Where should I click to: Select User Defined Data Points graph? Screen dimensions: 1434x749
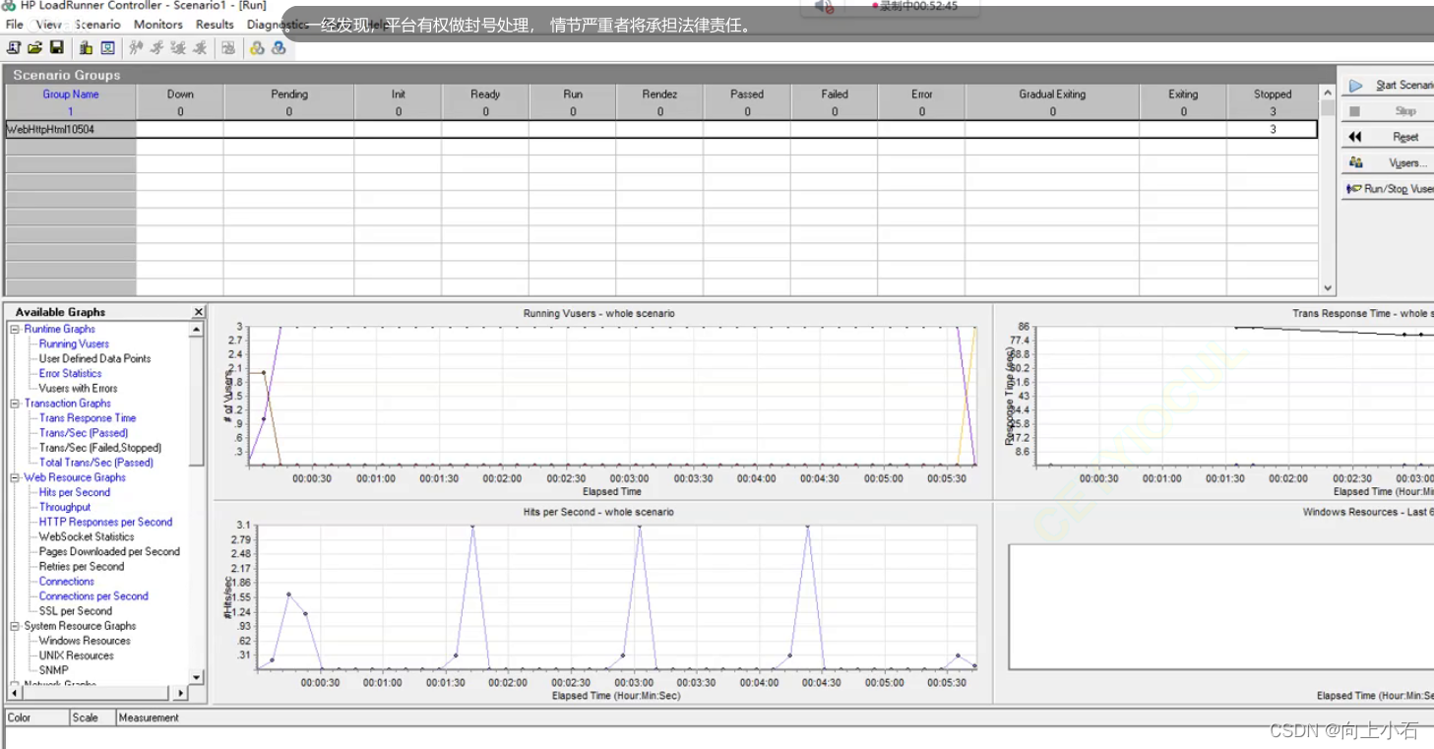click(94, 358)
